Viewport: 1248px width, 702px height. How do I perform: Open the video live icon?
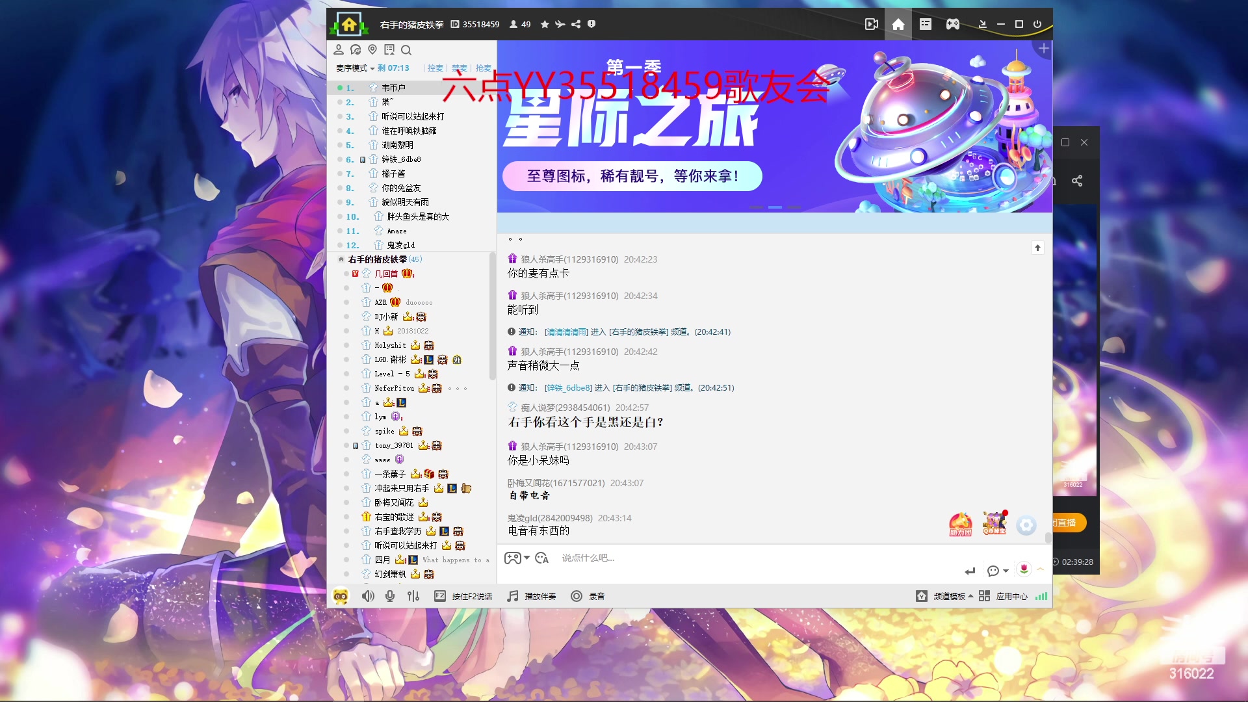pos(872,25)
